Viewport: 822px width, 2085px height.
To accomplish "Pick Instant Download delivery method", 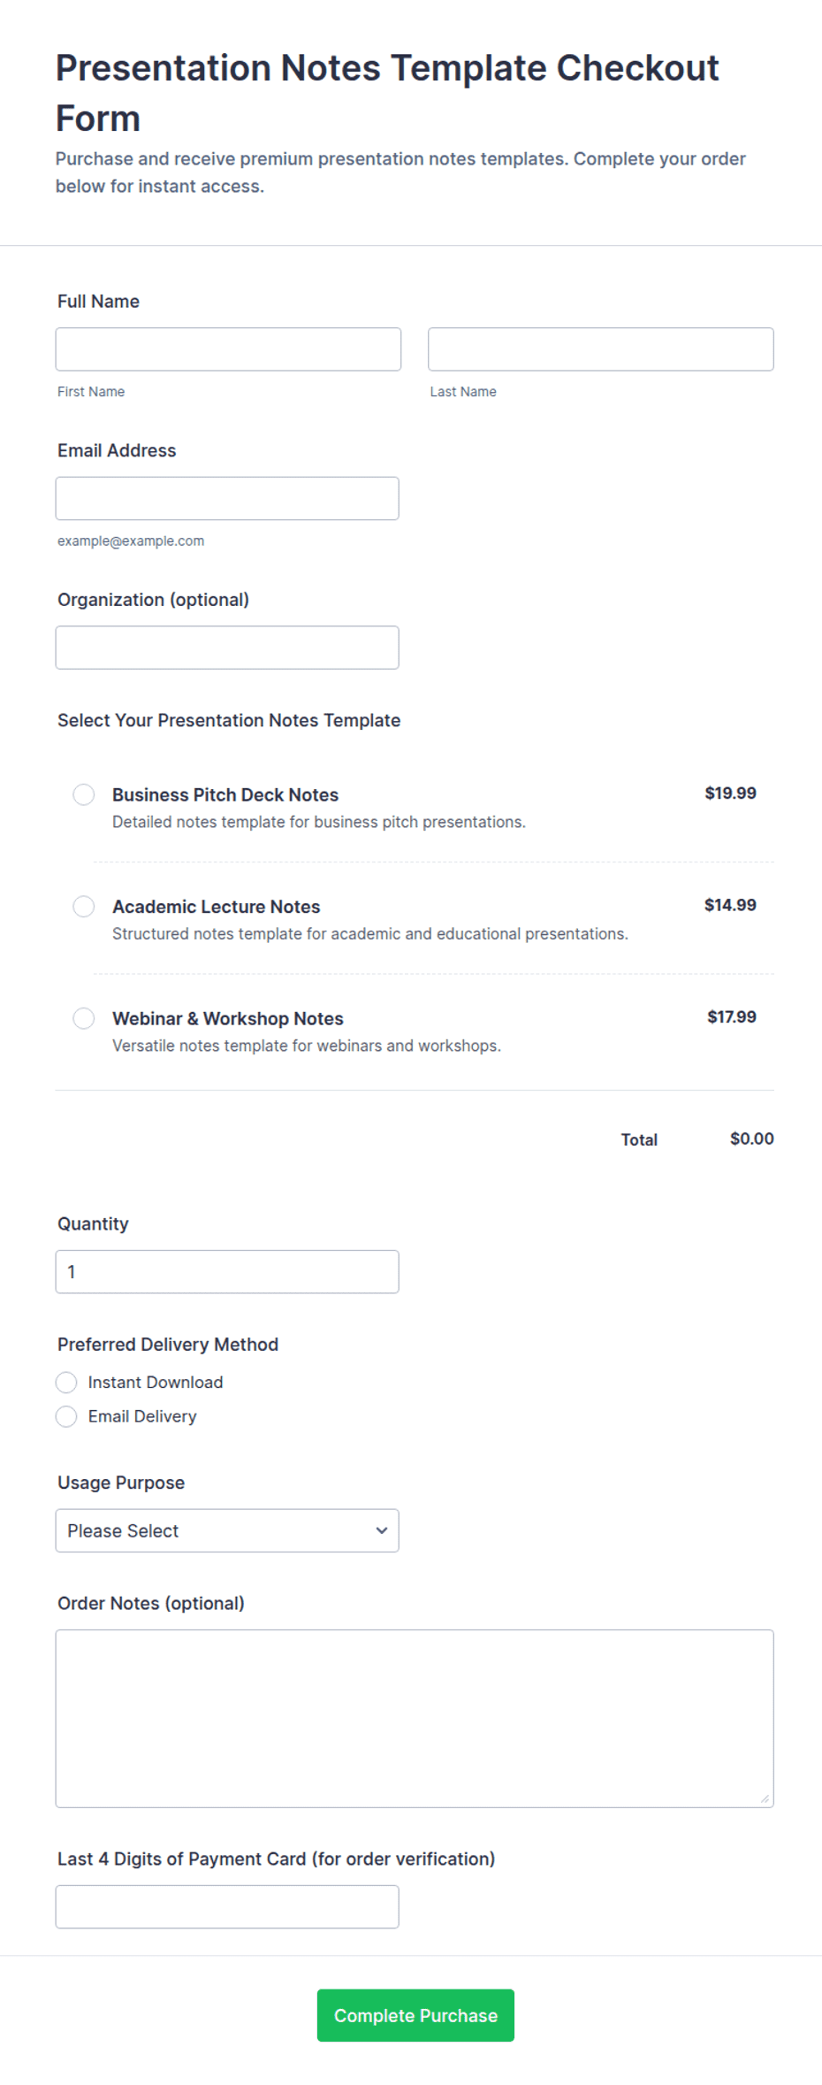I will pos(66,1383).
